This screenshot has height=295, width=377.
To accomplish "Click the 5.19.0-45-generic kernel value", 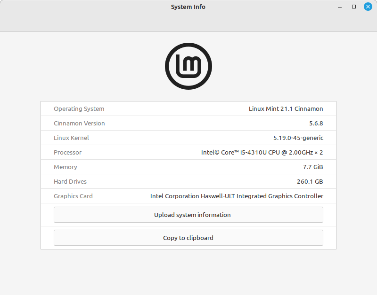I will point(298,138).
